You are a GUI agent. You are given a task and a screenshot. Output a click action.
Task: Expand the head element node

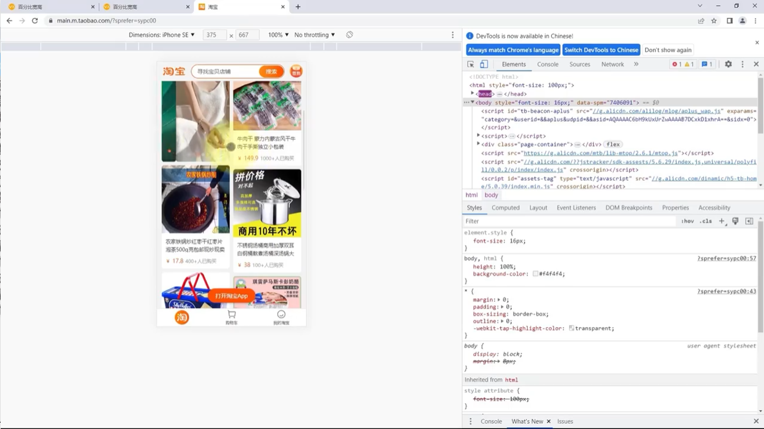click(x=472, y=94)
